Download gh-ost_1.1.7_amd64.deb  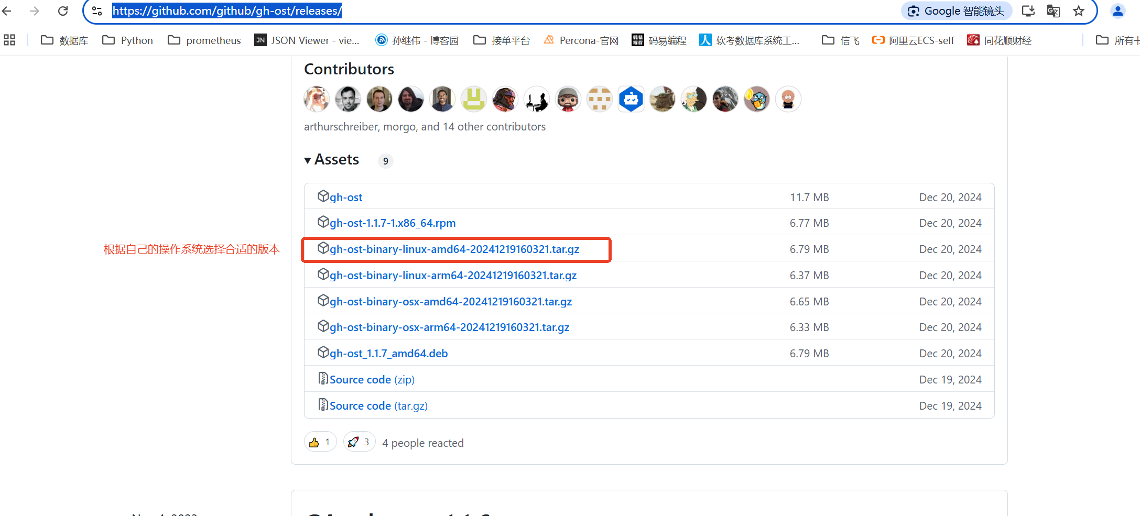(388, 354)
